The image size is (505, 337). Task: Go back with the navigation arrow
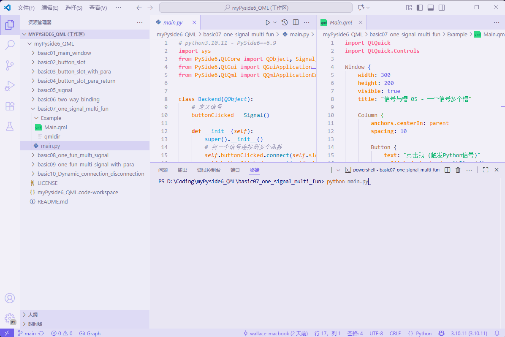[139, 8]
